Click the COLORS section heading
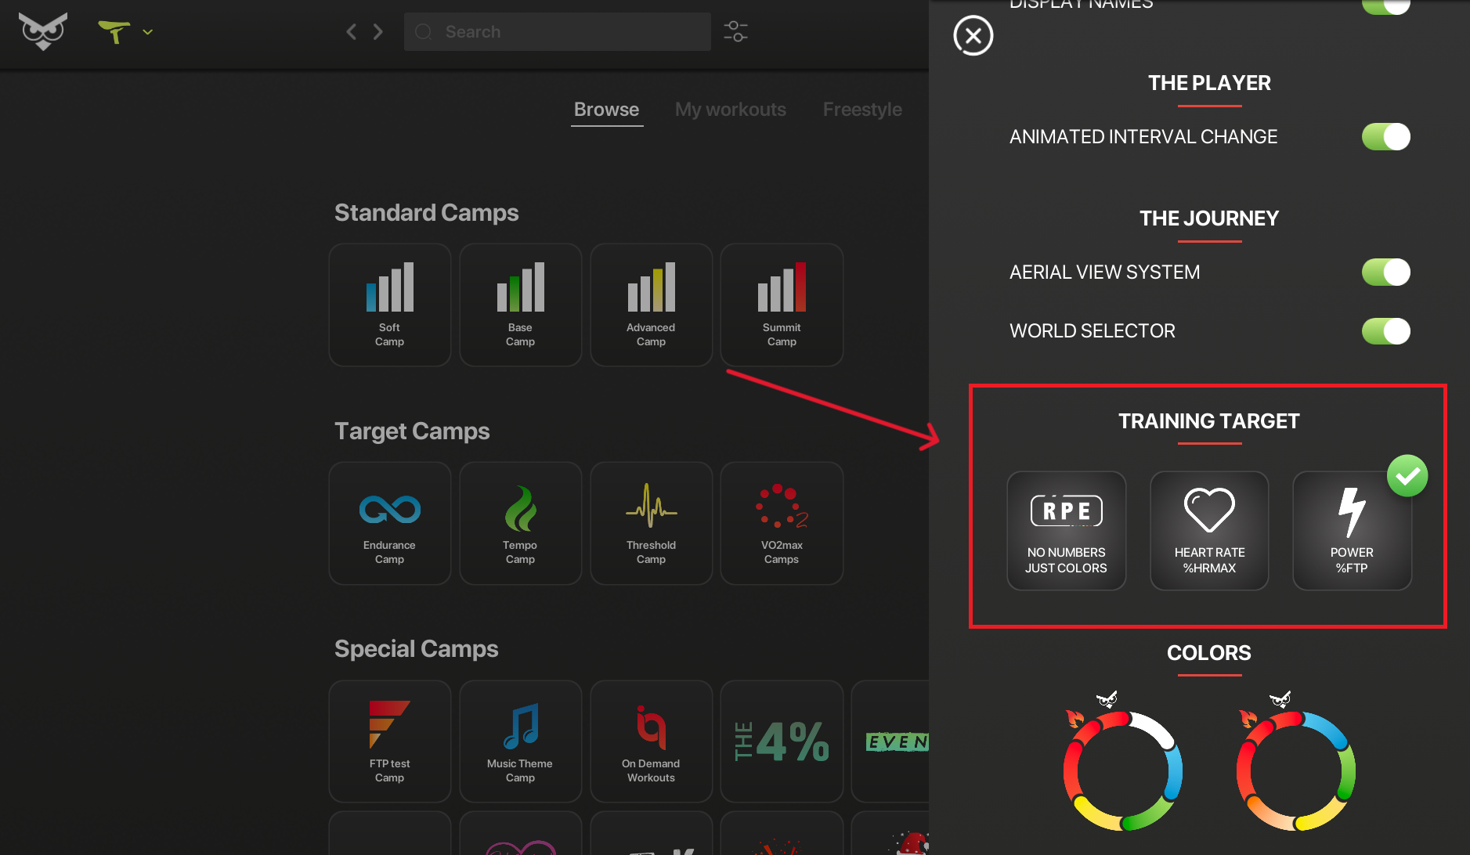The width and height of the screenshot is (1470, 855). pyautogui.click(x=1209, y=653)
